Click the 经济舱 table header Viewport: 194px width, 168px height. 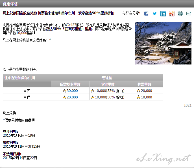coord(107,78)
